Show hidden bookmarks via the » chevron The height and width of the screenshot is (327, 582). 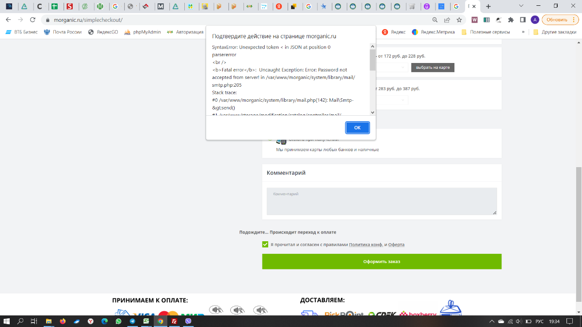523,32
